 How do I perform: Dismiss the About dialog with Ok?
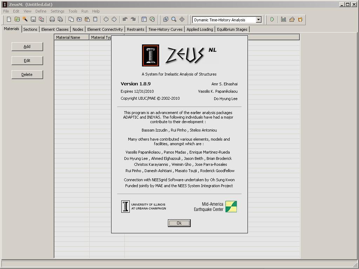179,223
